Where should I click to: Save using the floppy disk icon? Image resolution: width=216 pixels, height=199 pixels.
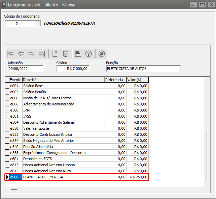78,54
